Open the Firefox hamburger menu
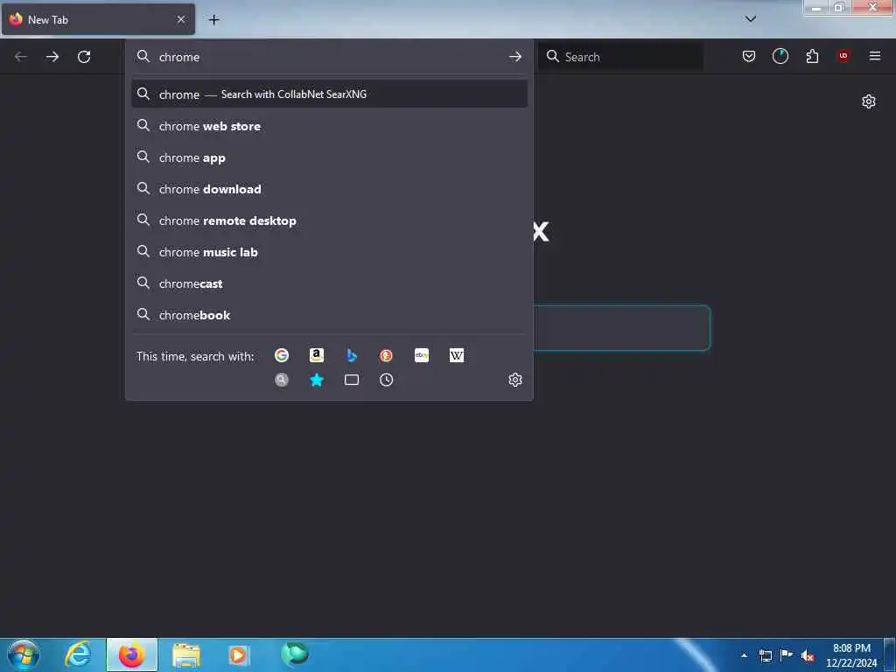This screenshot has height=672, width=896. tap(875, 56)
